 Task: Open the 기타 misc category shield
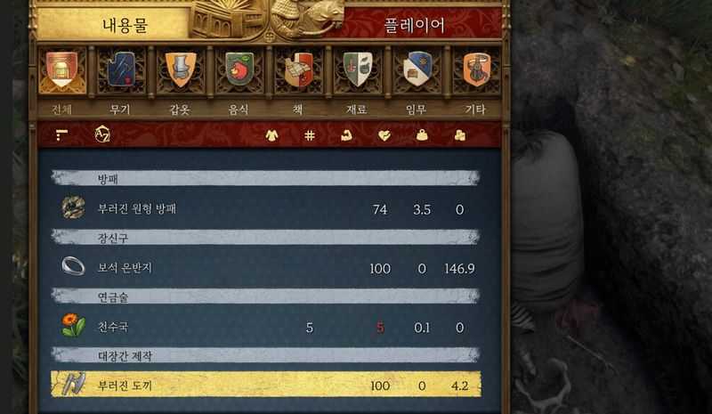point(476,69)
